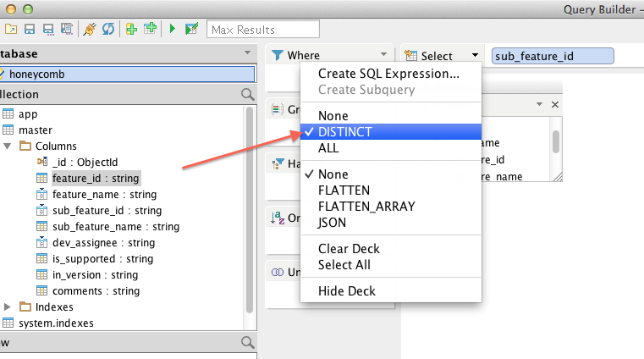Choose Create SQL Expression... menu item
The image size is (644, 359).
[x=388, y=74]
